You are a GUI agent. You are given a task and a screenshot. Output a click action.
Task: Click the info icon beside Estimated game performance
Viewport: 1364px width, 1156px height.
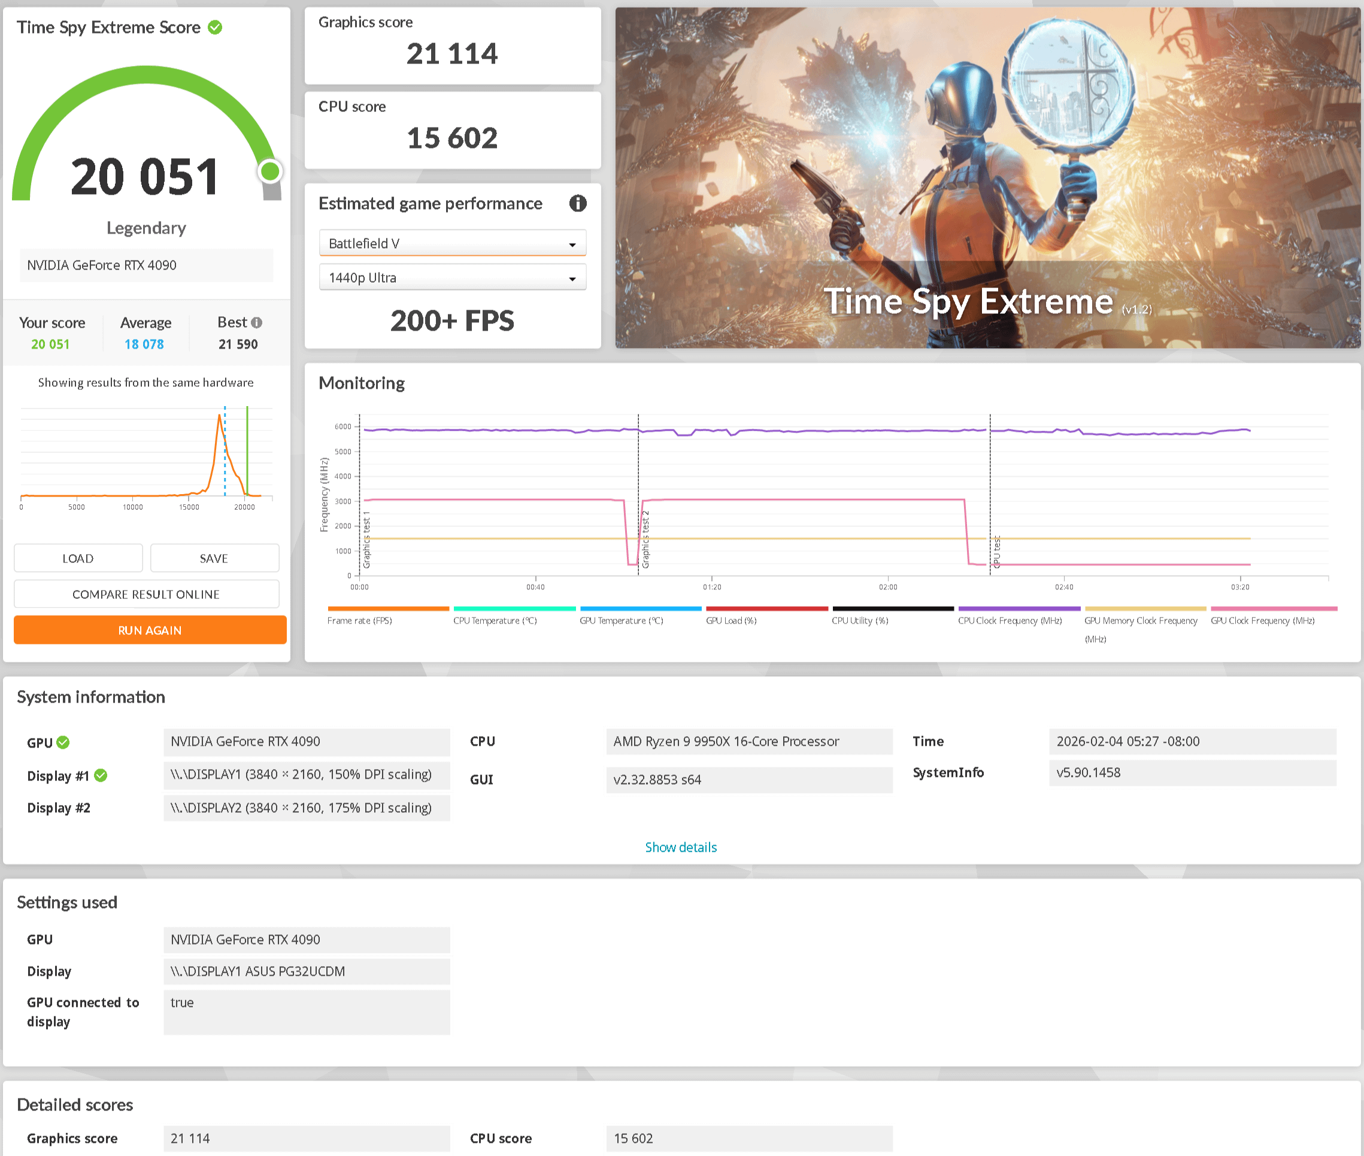pos(577,203)
